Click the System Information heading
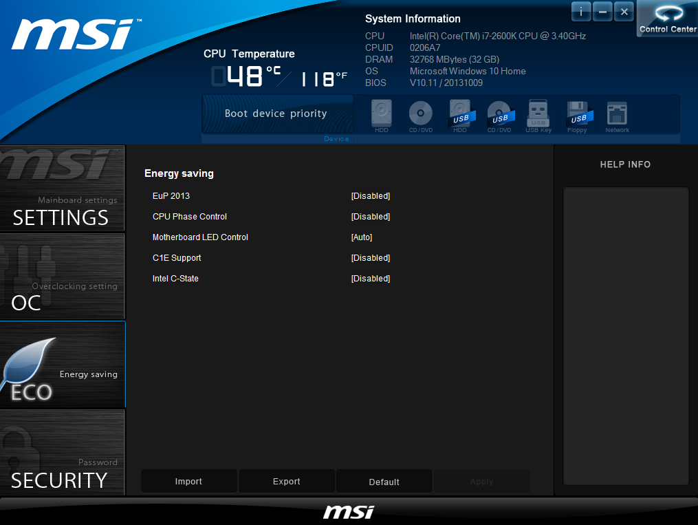 pos(413,19)
